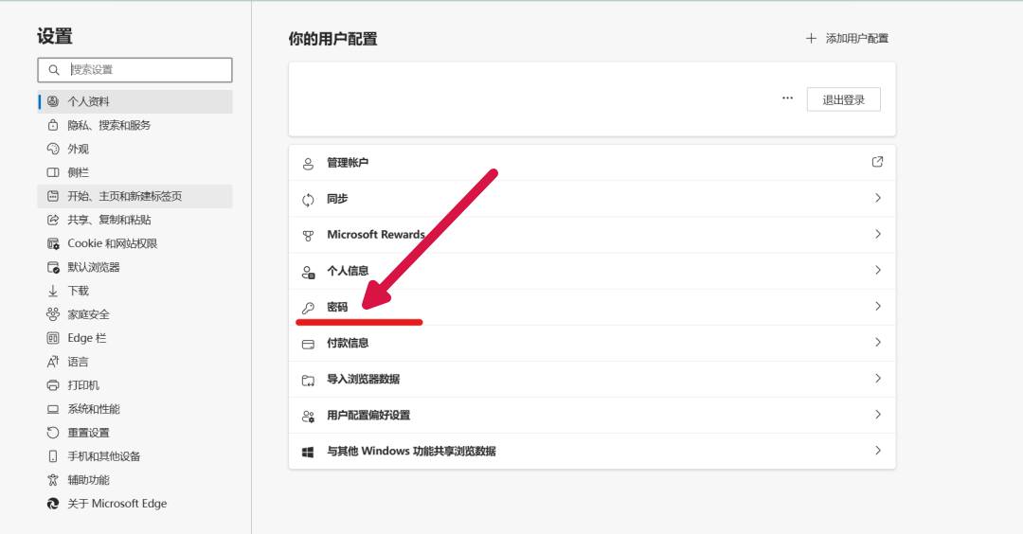The height and width of the screenshot is (534, 1023).
Task: Click 添加用户配置 to add profile
Action: 847,39
